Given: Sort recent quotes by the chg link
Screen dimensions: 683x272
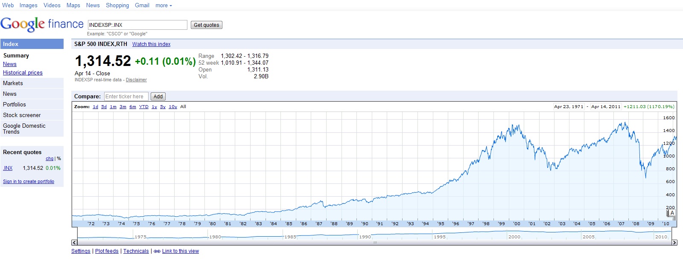Looking at the screenshot, I should [50, 159].
